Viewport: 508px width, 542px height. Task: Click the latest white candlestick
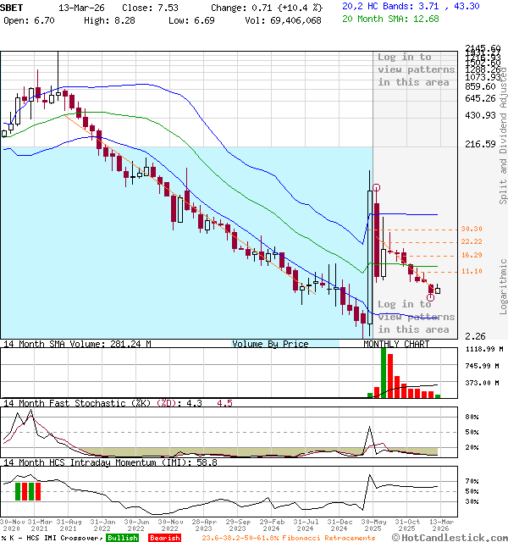(x=438, y=290)
